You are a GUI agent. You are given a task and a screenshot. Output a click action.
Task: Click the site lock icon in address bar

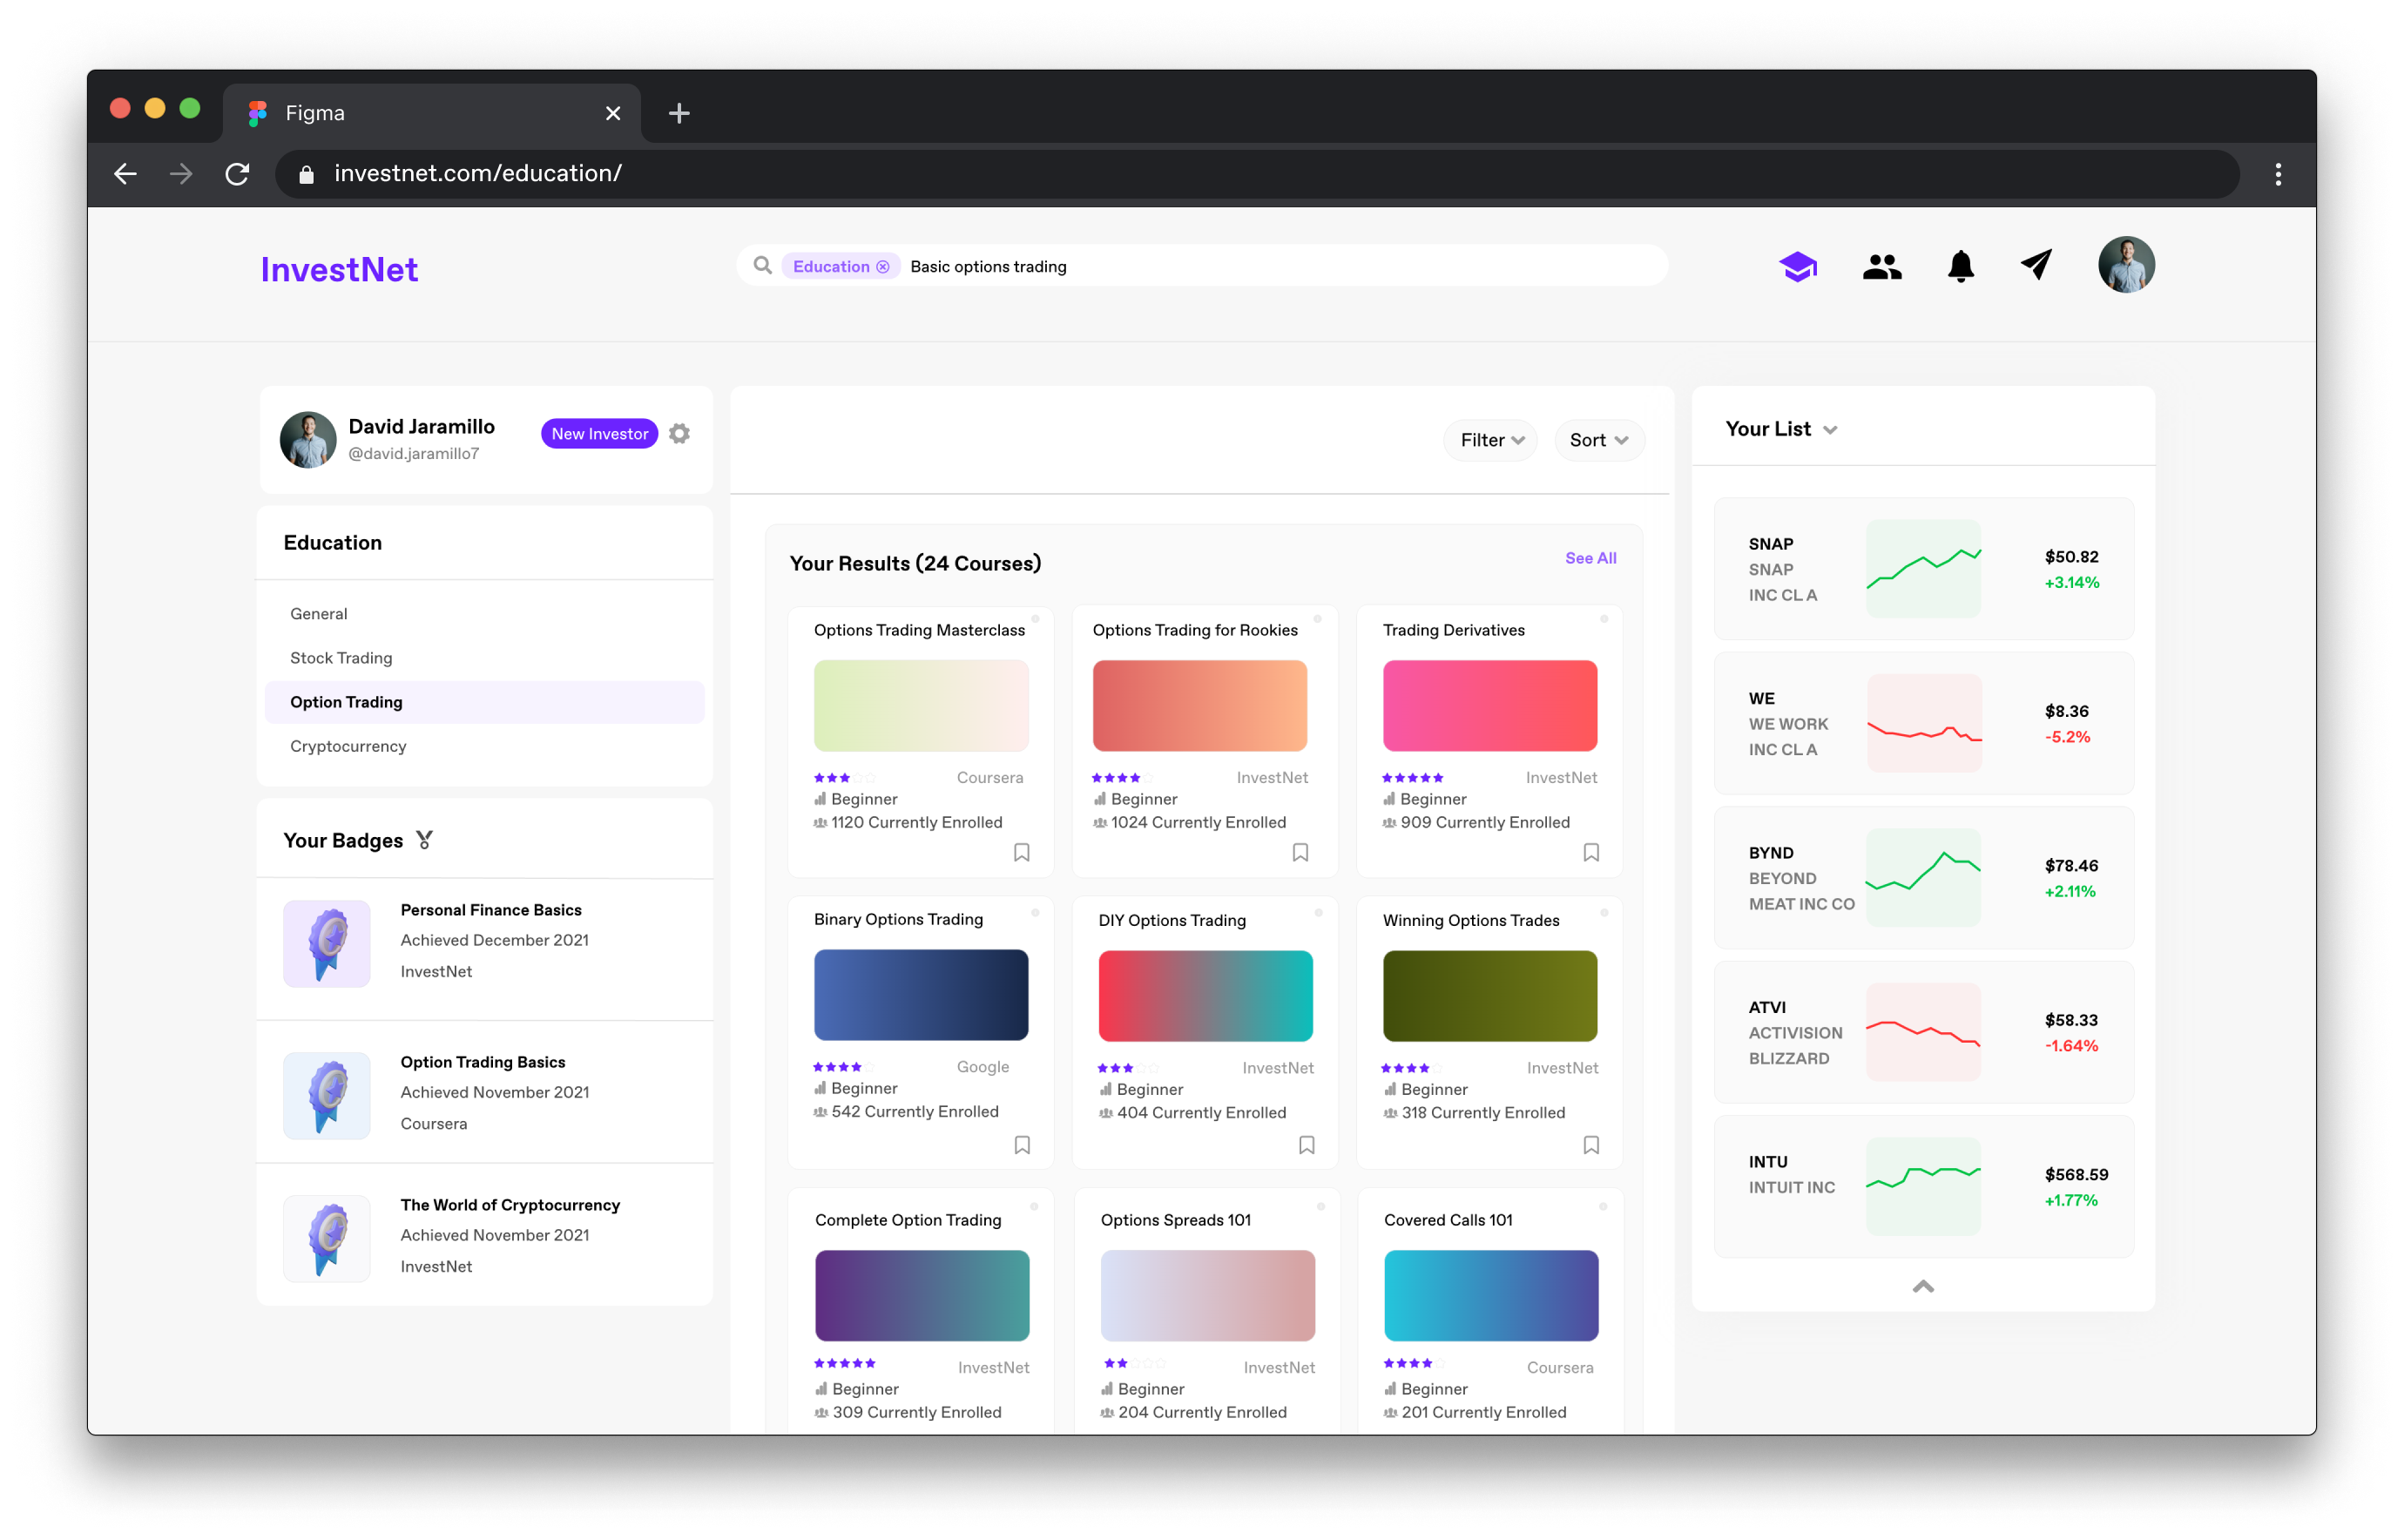(x=307, y=174)
